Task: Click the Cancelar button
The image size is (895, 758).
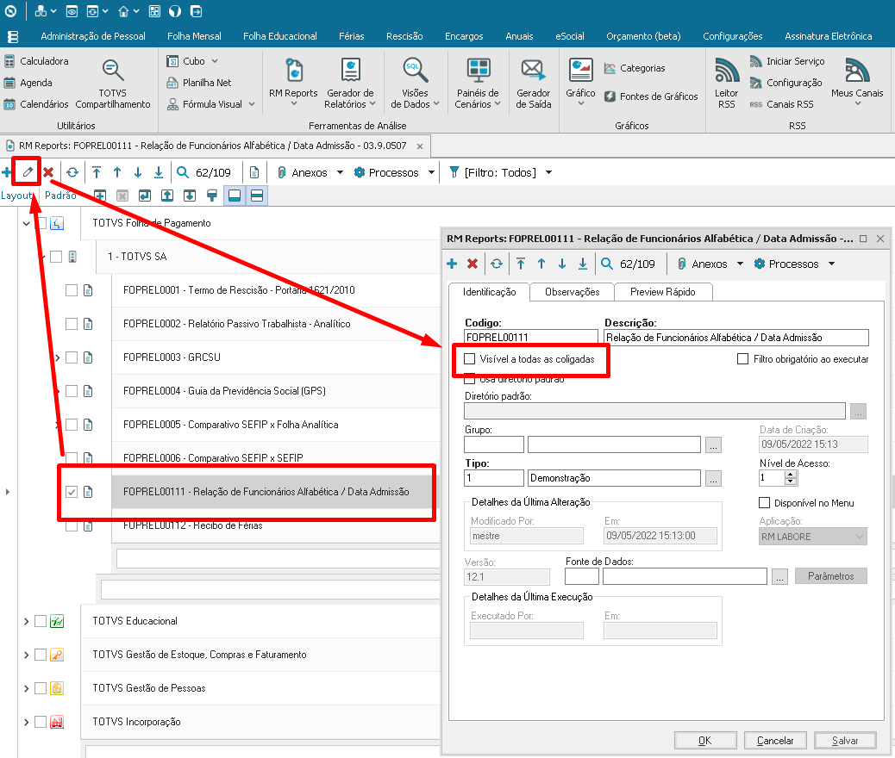Action: (x=775, y=740)
